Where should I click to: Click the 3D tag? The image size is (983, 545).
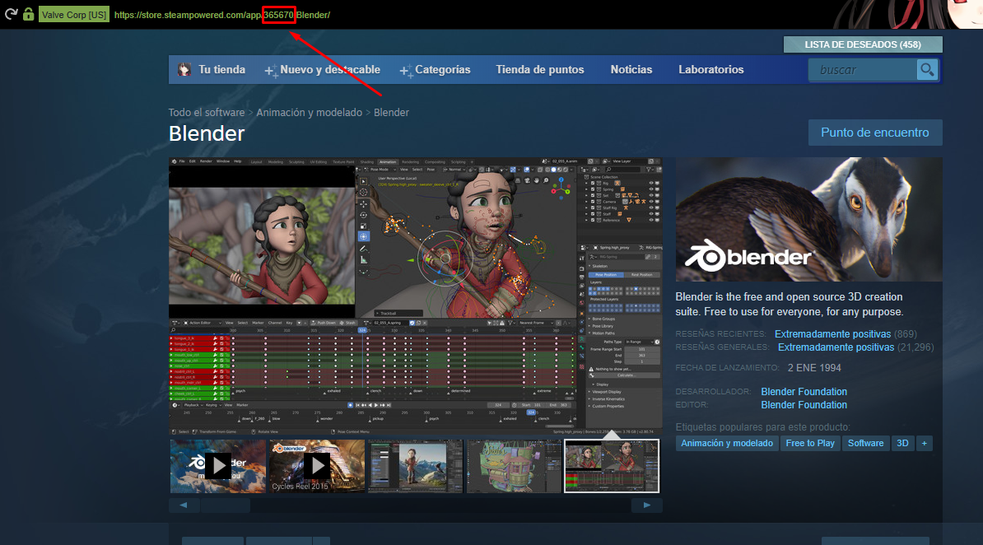coord(903,444)
